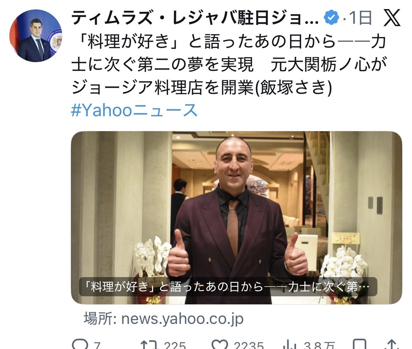Image resolution: width=412 pixels, height=349 pixels.
Task: Click the 2235 likes count
Action: tap(248, 344)
